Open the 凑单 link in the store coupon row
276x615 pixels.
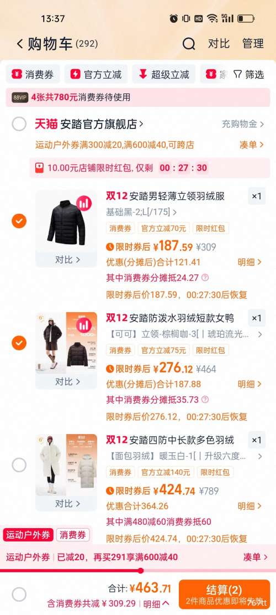[252, 144]
